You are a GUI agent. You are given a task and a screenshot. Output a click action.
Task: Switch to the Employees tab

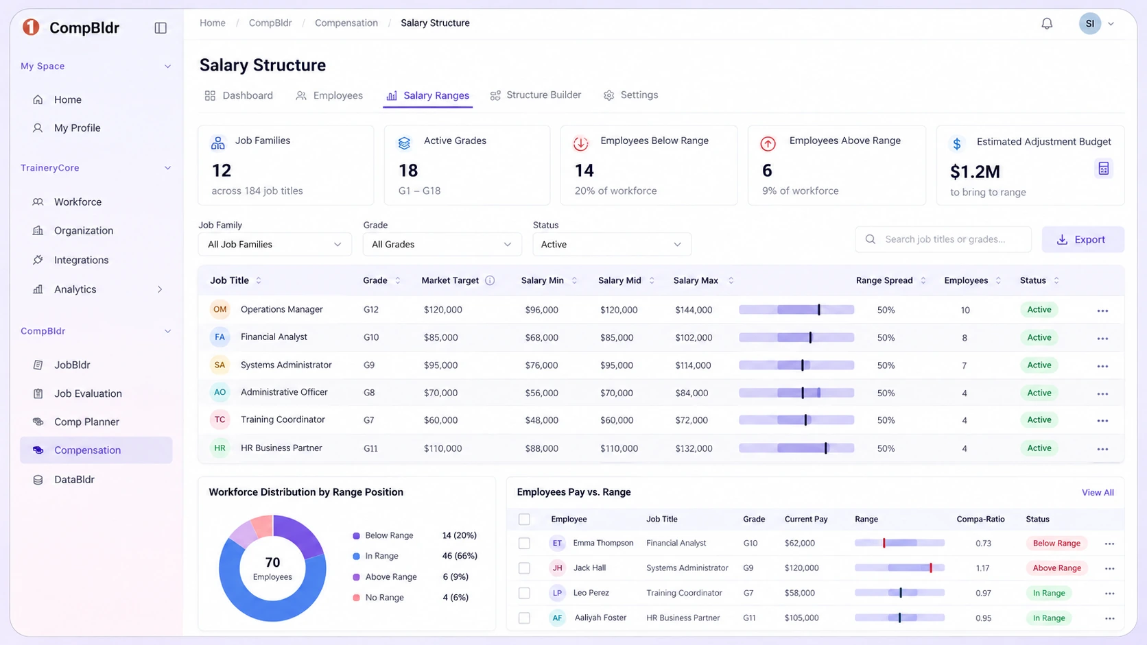329,95
